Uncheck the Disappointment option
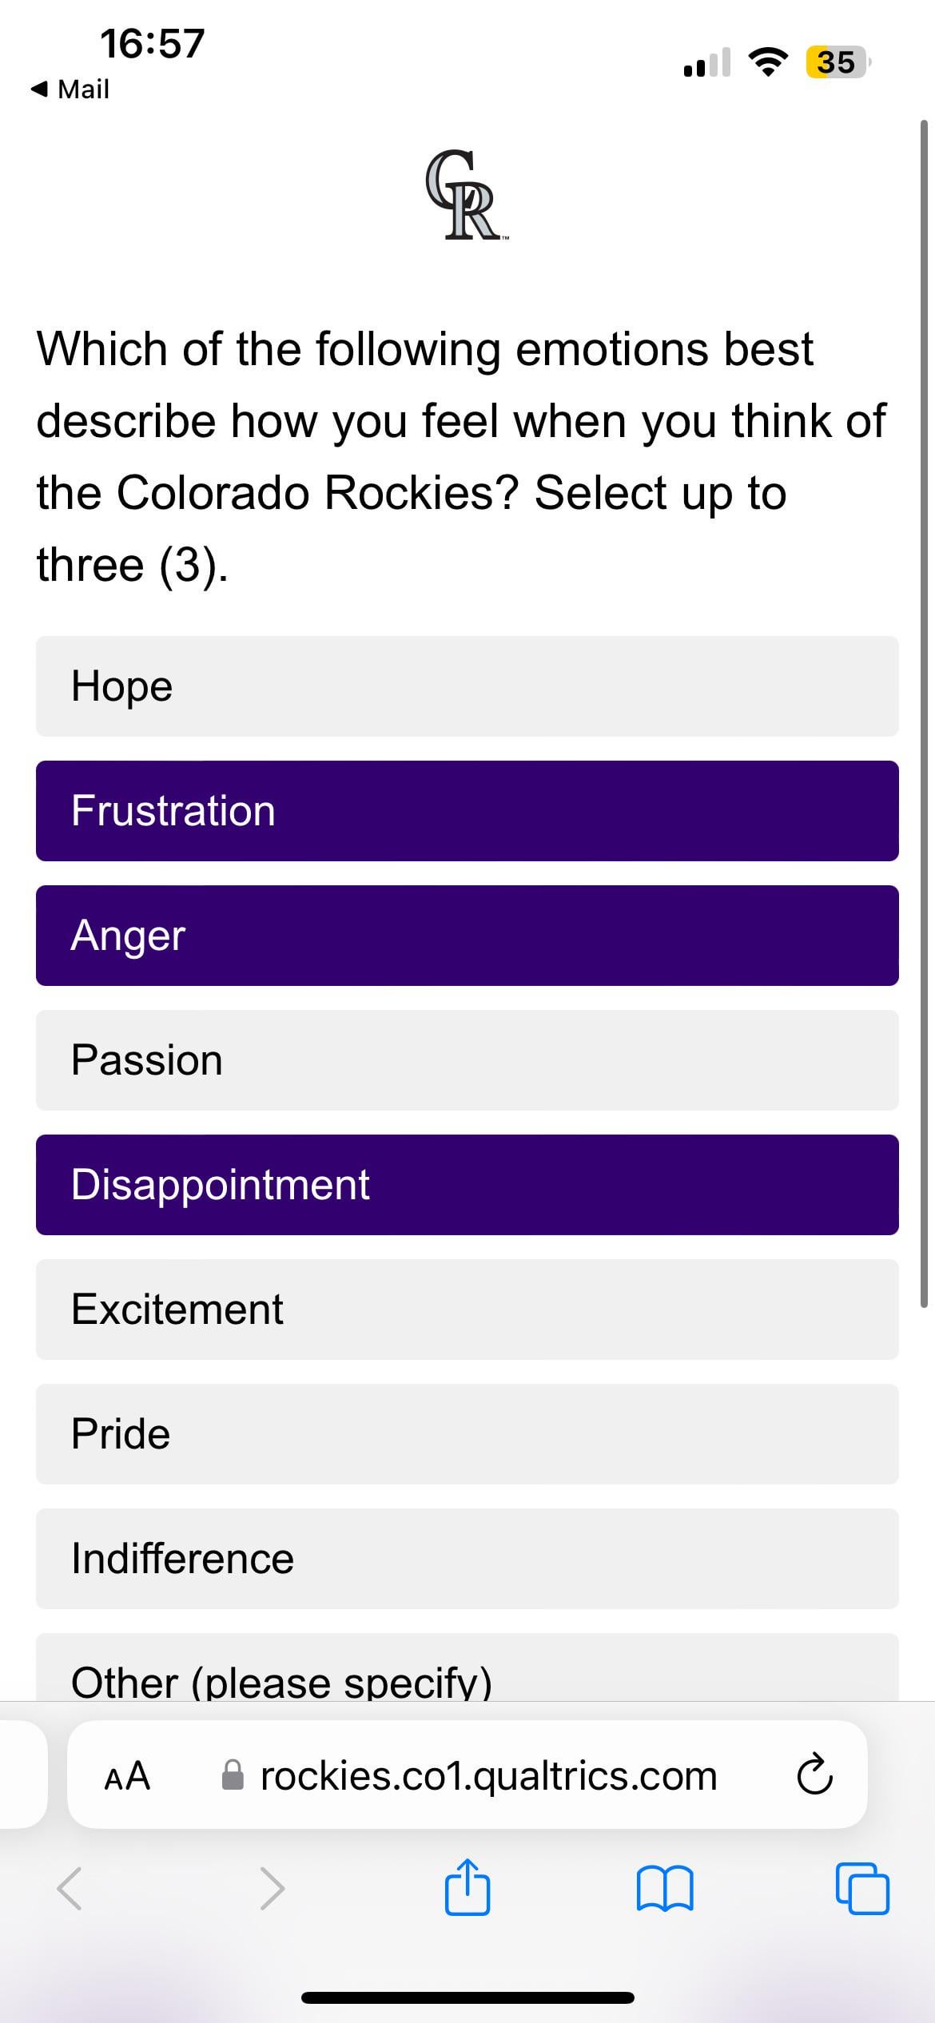The width and height of the screenshot is (935, 2023). pos(467,1184)
